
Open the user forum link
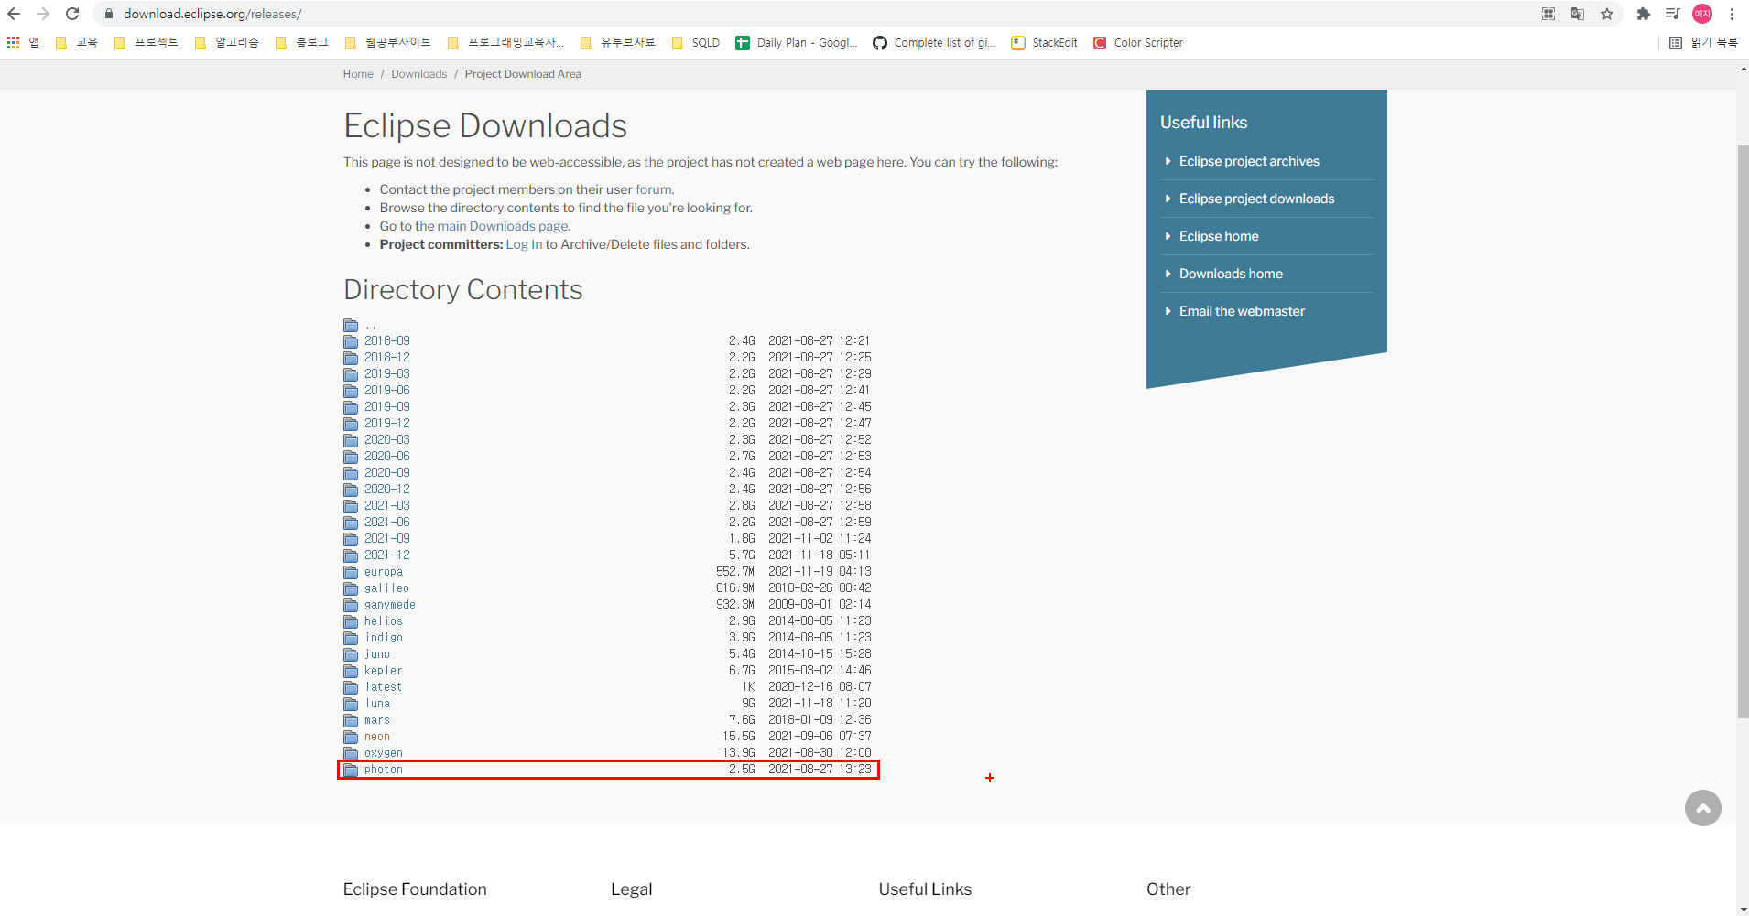pyautogui.click(x=654, y=189)
